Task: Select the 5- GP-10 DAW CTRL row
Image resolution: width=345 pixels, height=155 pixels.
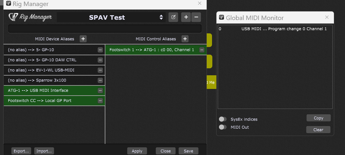Action: point(54,60)
